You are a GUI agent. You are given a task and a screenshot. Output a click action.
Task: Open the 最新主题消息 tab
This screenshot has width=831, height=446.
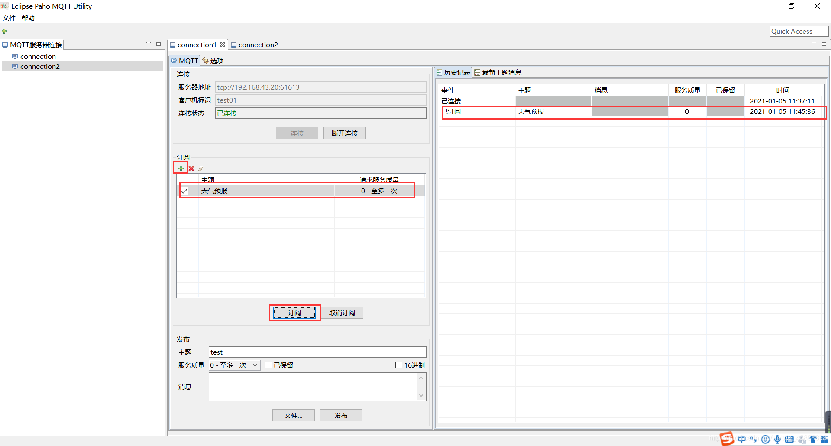pyautogui.click(x=498, y=72)
